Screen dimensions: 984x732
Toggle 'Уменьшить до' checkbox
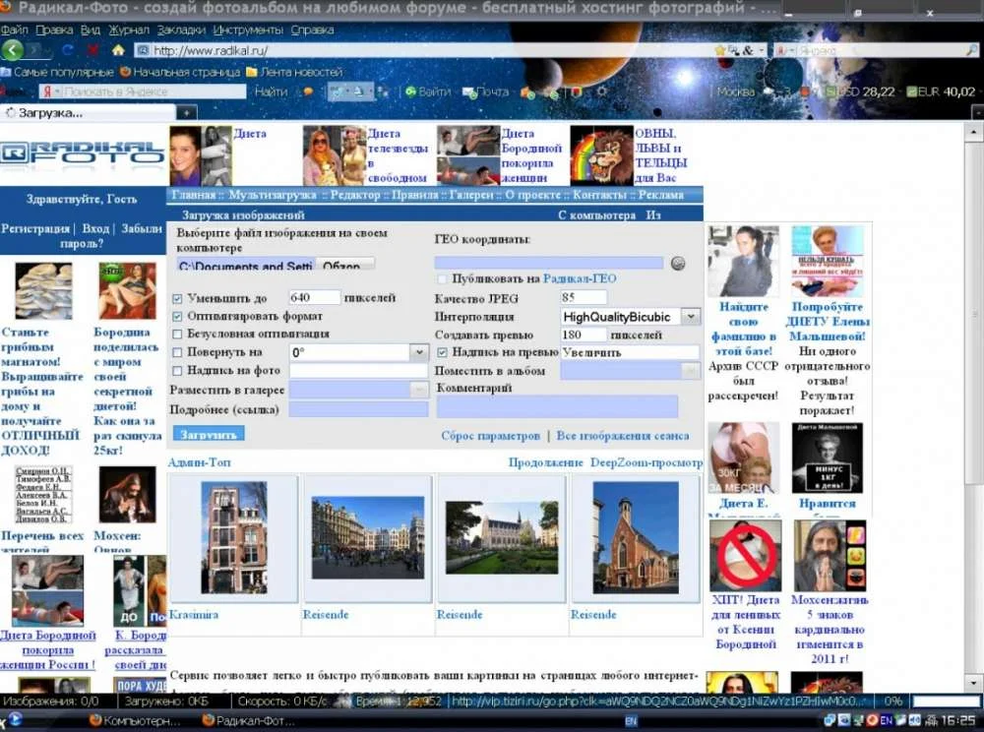tap(177, 298)
